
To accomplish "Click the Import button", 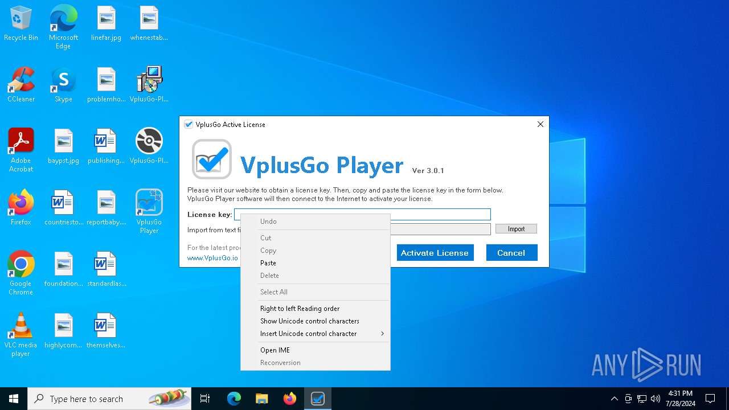I will [x=516, y=229].
